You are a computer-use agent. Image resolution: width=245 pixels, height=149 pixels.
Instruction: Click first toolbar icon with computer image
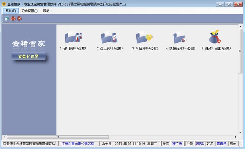coord(7,19)
